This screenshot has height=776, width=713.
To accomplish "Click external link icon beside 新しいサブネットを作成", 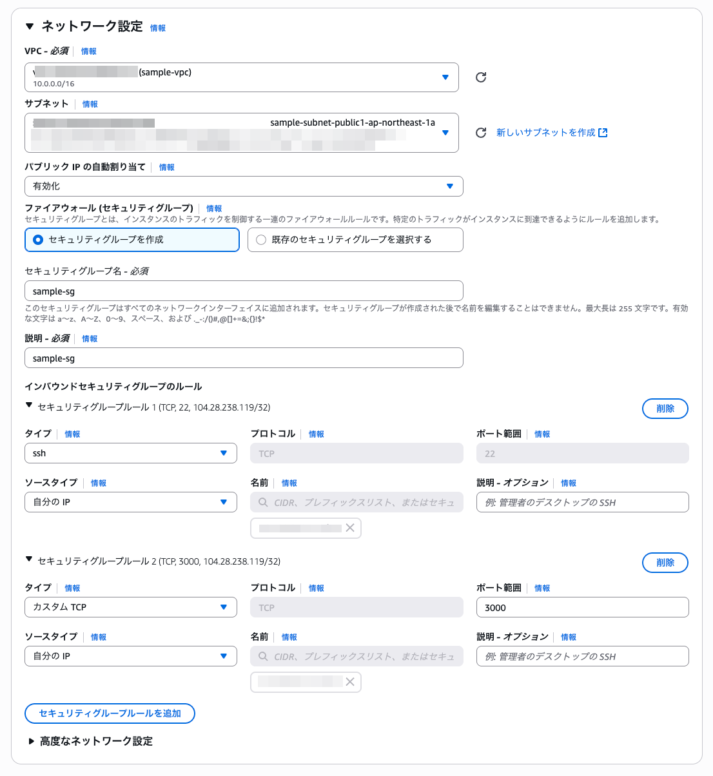I will (x=603, y=133).
